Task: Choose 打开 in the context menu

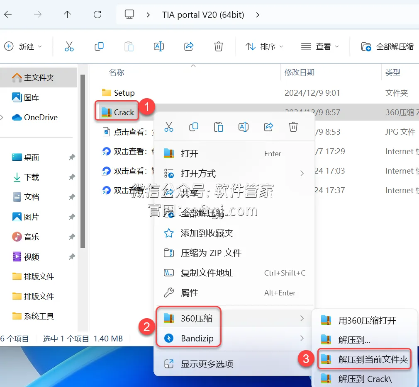Action: pos(234,153)
